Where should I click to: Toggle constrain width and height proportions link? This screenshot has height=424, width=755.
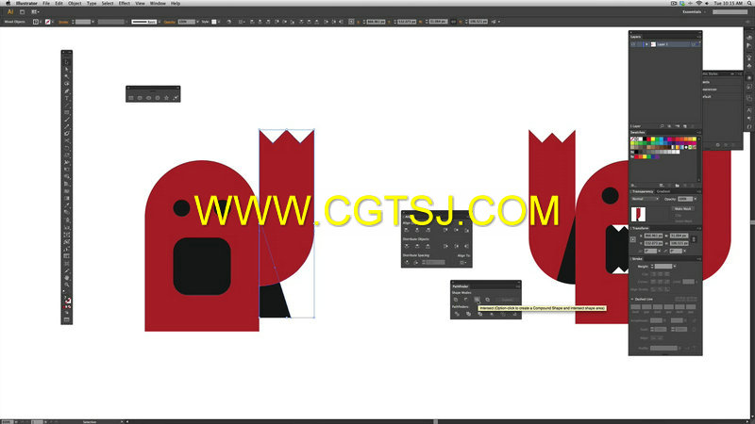[694, 239]
